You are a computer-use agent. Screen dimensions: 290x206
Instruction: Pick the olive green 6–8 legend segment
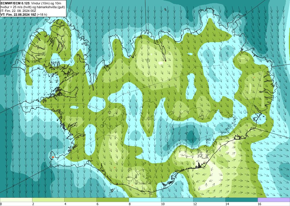click(113, 200)
